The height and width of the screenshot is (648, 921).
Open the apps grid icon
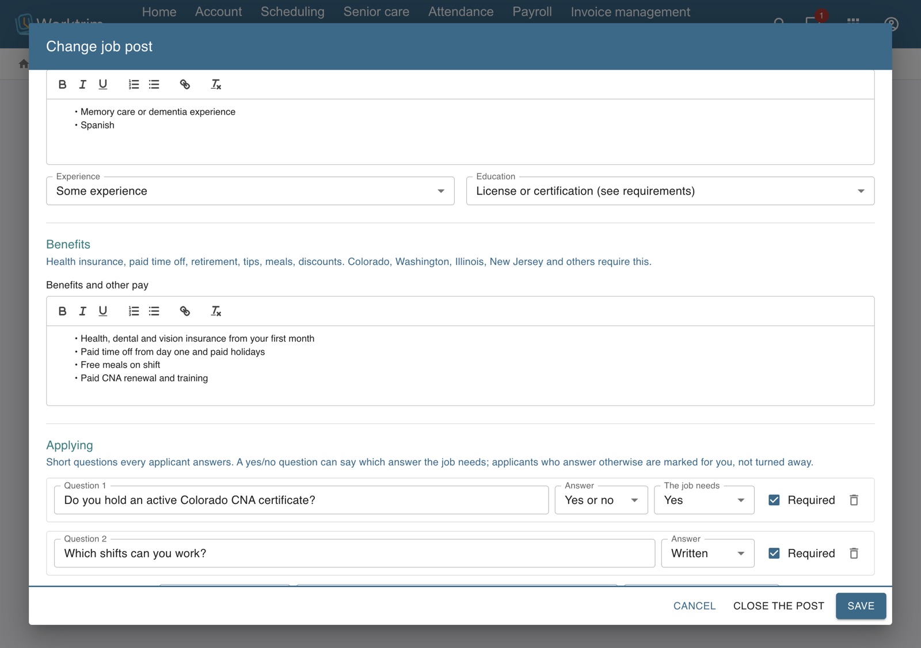853,22
